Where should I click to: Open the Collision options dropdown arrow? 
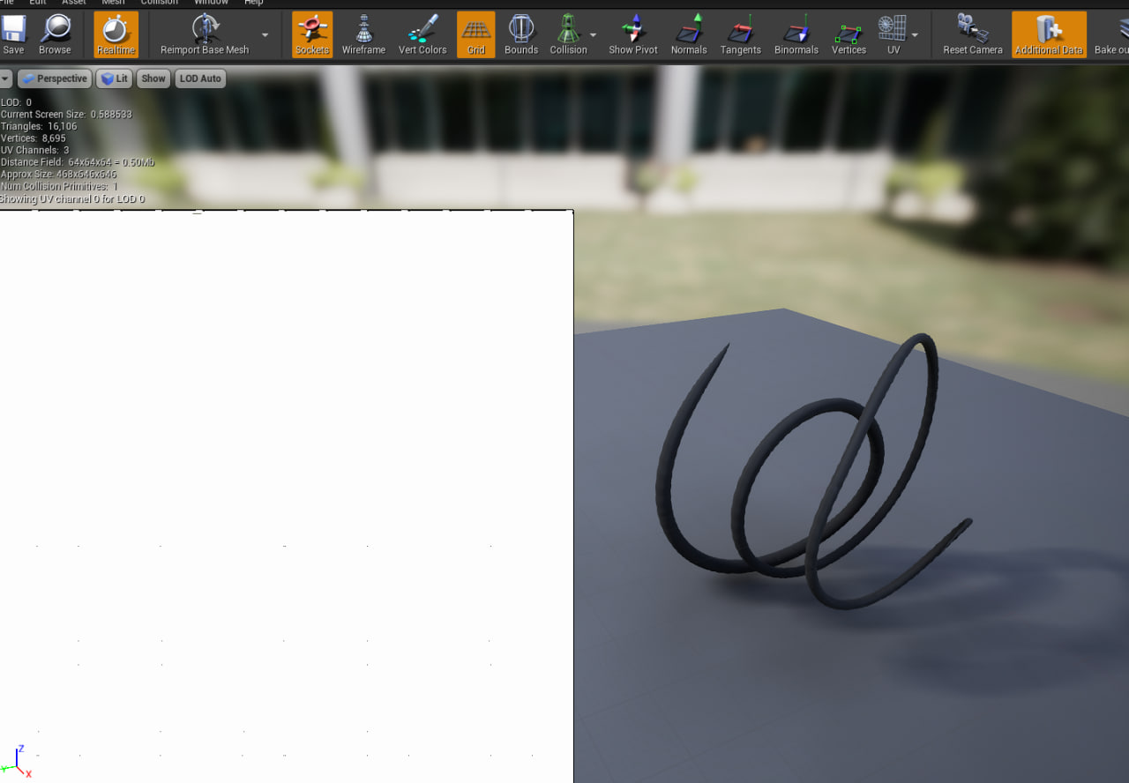[x=593, y=35]
